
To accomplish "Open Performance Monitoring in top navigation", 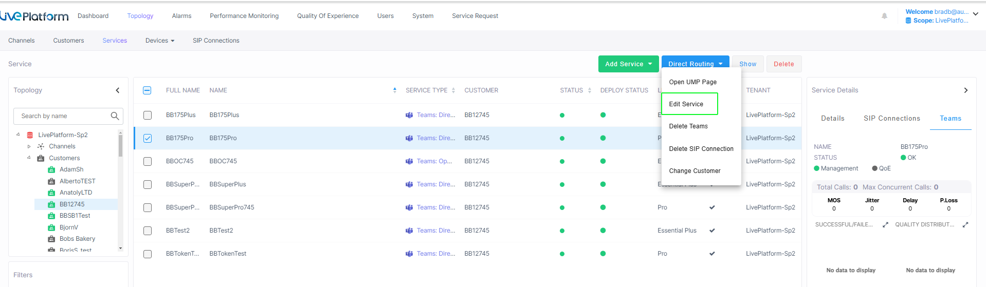I will coord(244,16).
